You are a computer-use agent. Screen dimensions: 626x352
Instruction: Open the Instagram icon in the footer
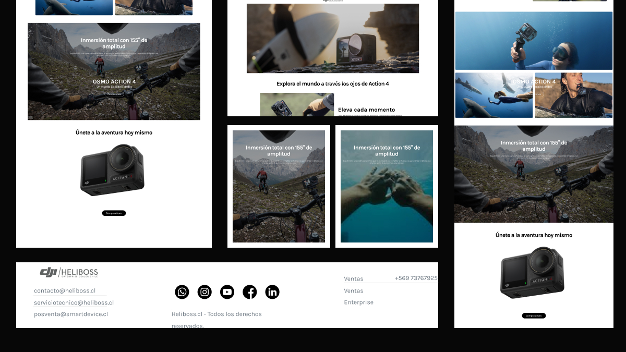tap(204, 292)
